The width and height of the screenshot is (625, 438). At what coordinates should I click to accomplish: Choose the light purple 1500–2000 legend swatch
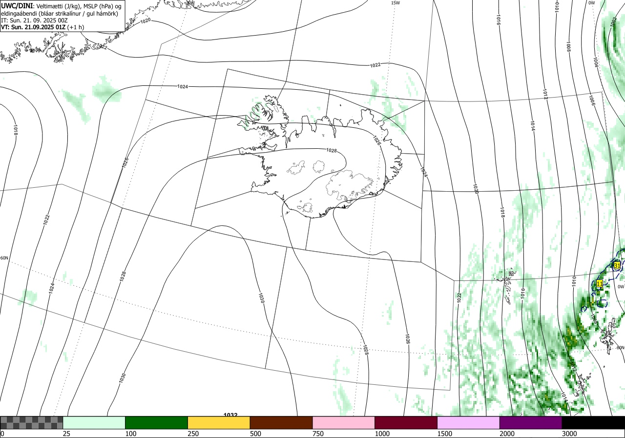click(x=469, y=422)
